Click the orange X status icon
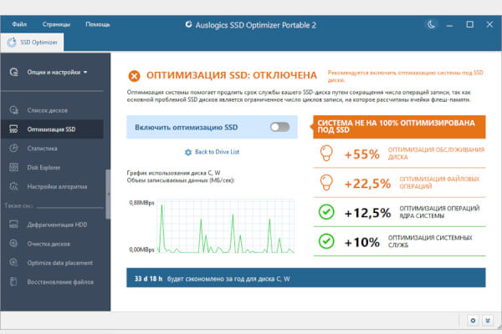The height and width of the screenshot is (334, 502). 134,76
